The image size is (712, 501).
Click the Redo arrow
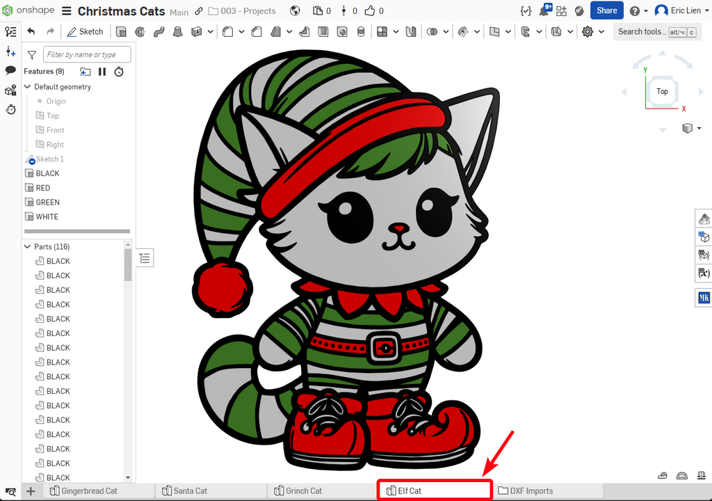coord(50,31)
